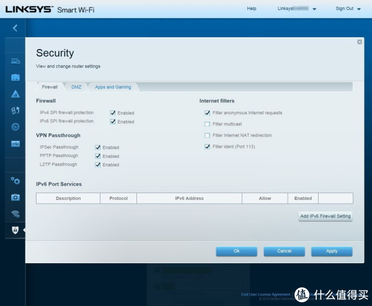Switch to DMZ tab
This screenshot has width=372, height=306.
76,87
